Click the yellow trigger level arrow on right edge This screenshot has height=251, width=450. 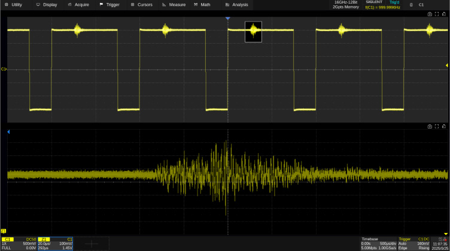pos(447,66)
